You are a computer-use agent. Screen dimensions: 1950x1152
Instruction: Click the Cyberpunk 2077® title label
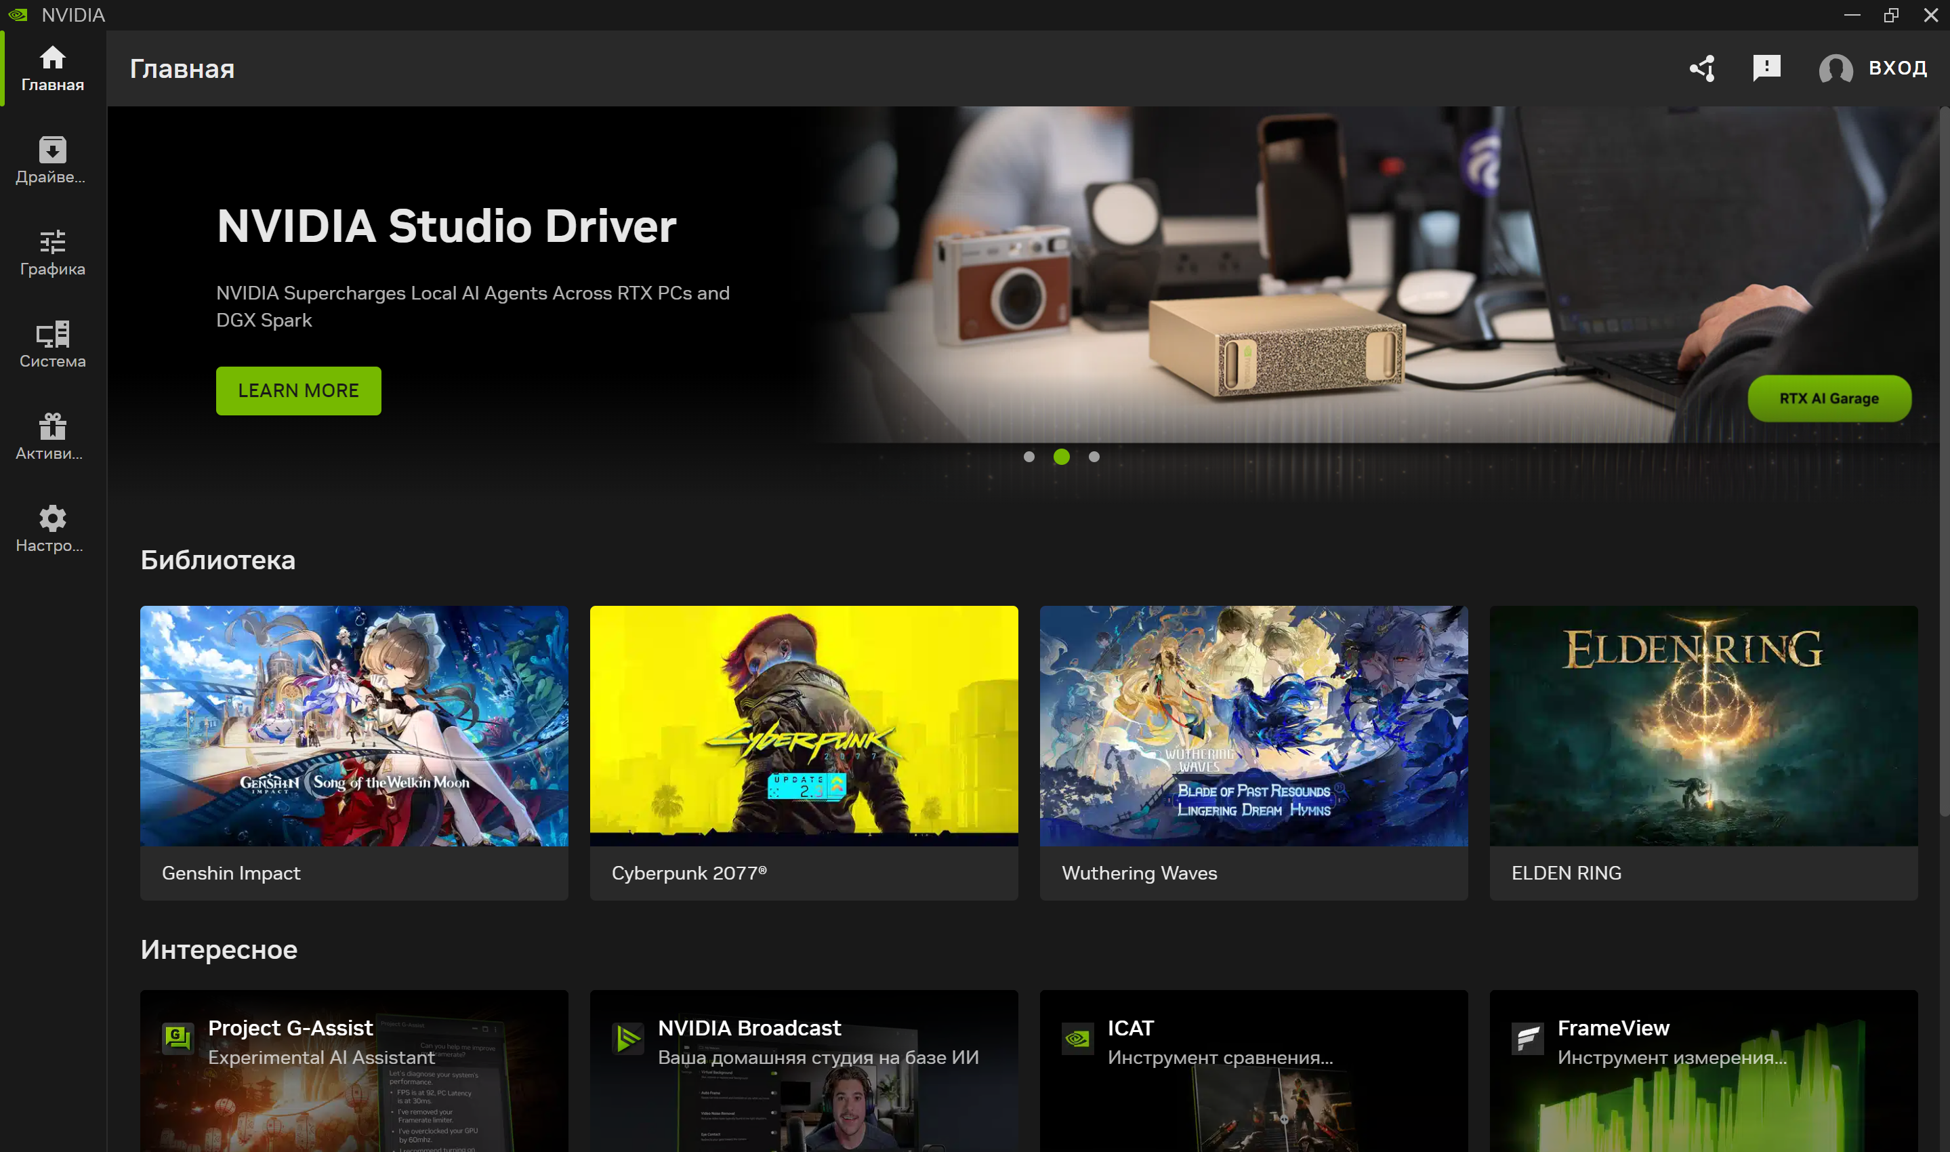click(x=689, y=873)
